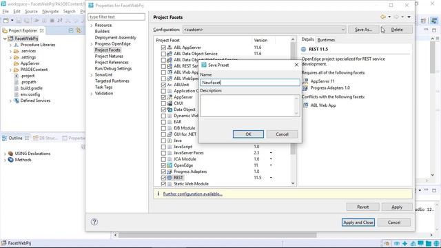Toggle the Data Object facet checkbox

coord(163,110)
